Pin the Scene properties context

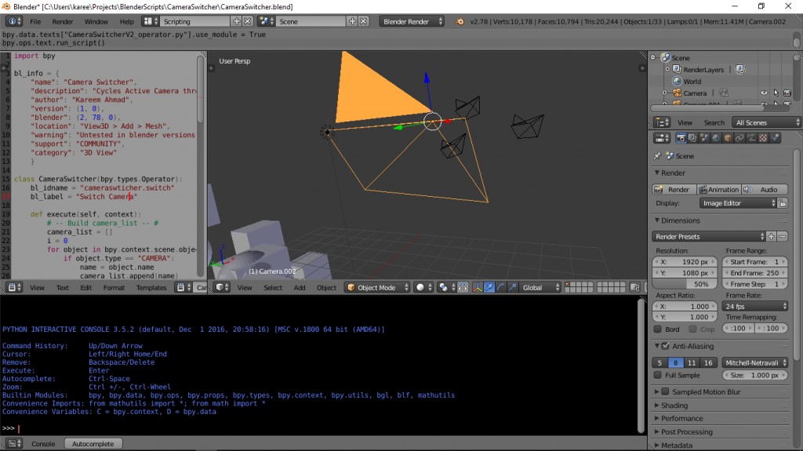(x=658, y=156)
